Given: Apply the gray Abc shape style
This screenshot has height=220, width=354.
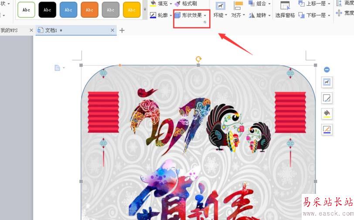Looking at the screenshot, I should (x=111, y=10).
